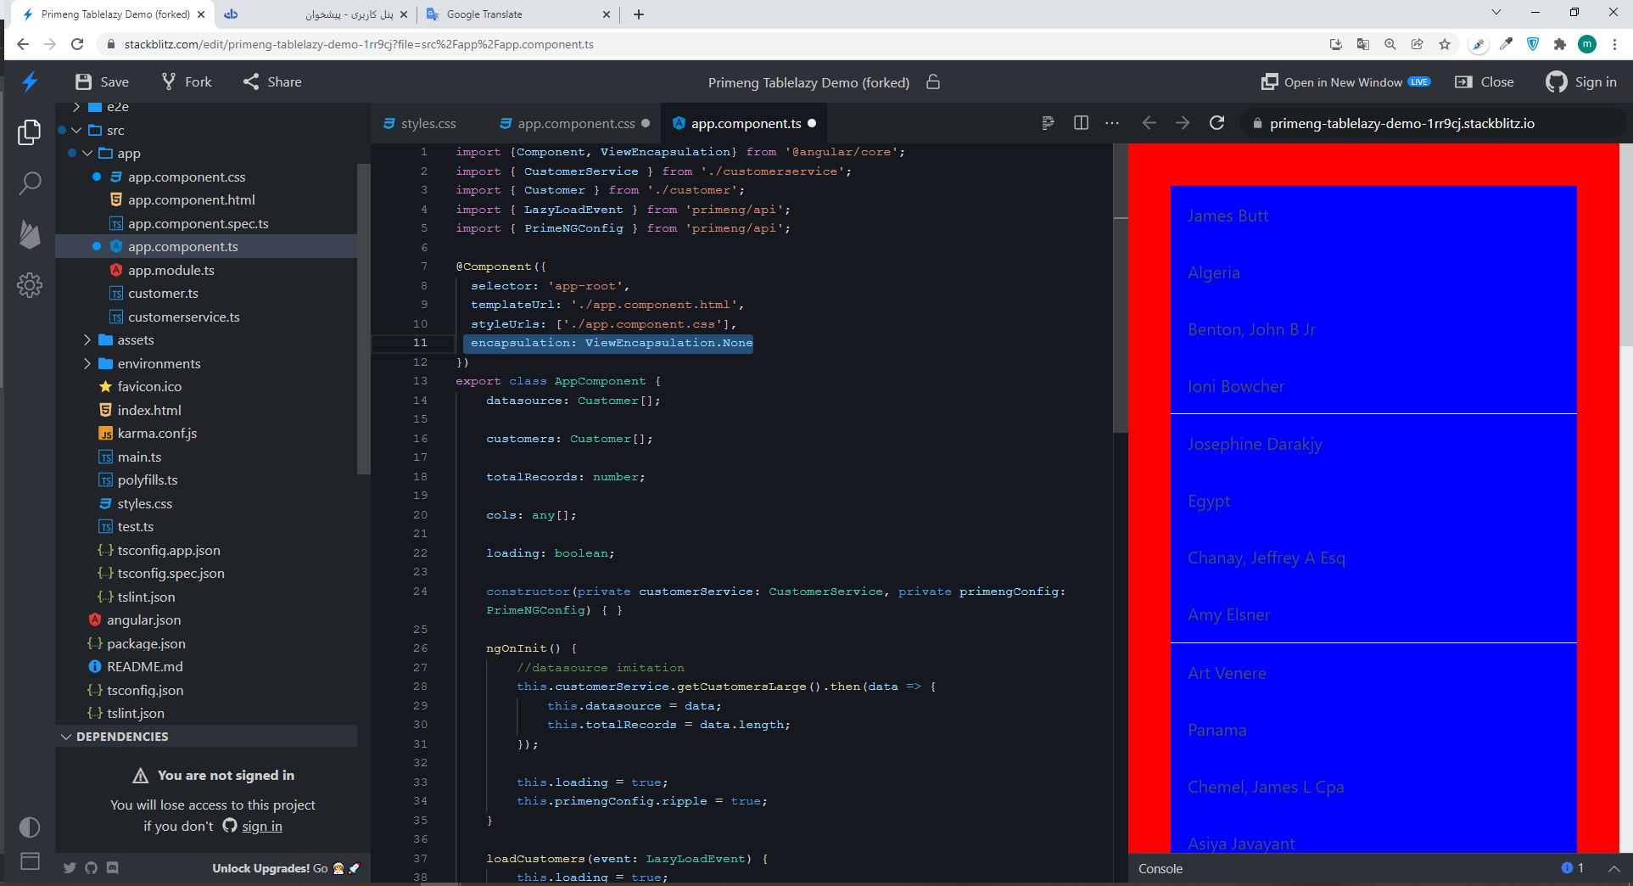
Task: Open the file Explorer sidebar panel
Action: (x=30, y=132)
